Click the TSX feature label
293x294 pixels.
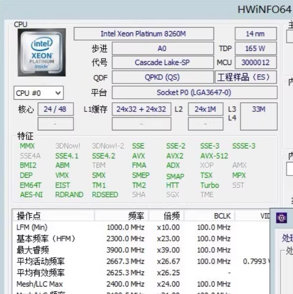tap(206, 176)
